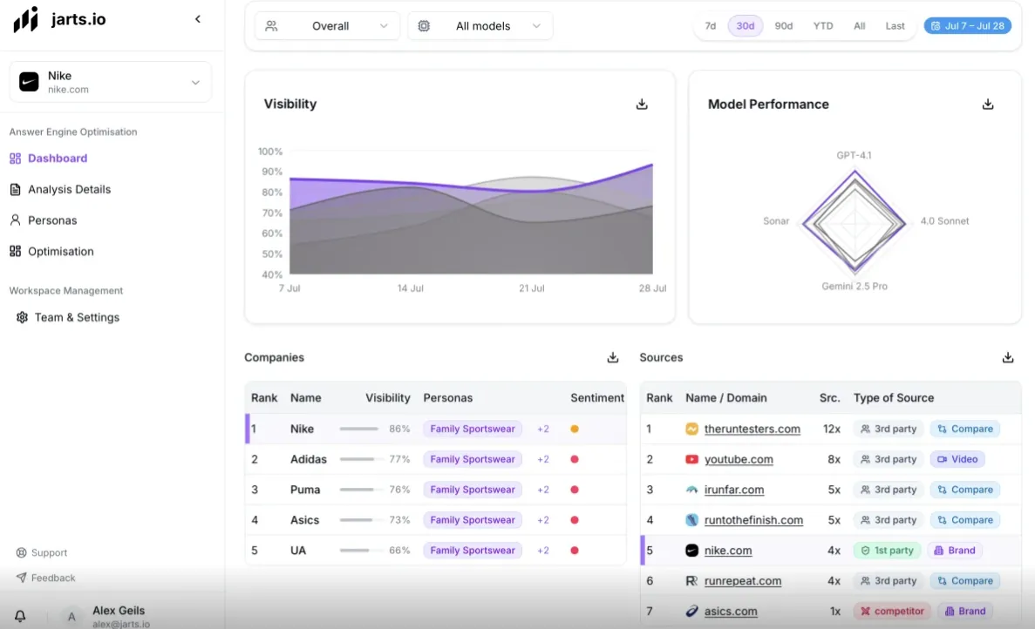Image resolution: width=1035 pixels, height=629 pixels.
Task: Click the Sources table download icon
Action: [1008, 358]
